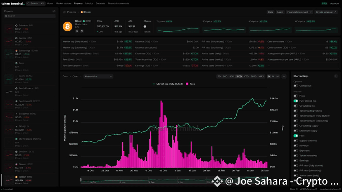The width and height of the screenshot is (342, 192).
Task: Go to Market sectors in navigation
Action: 64,3
